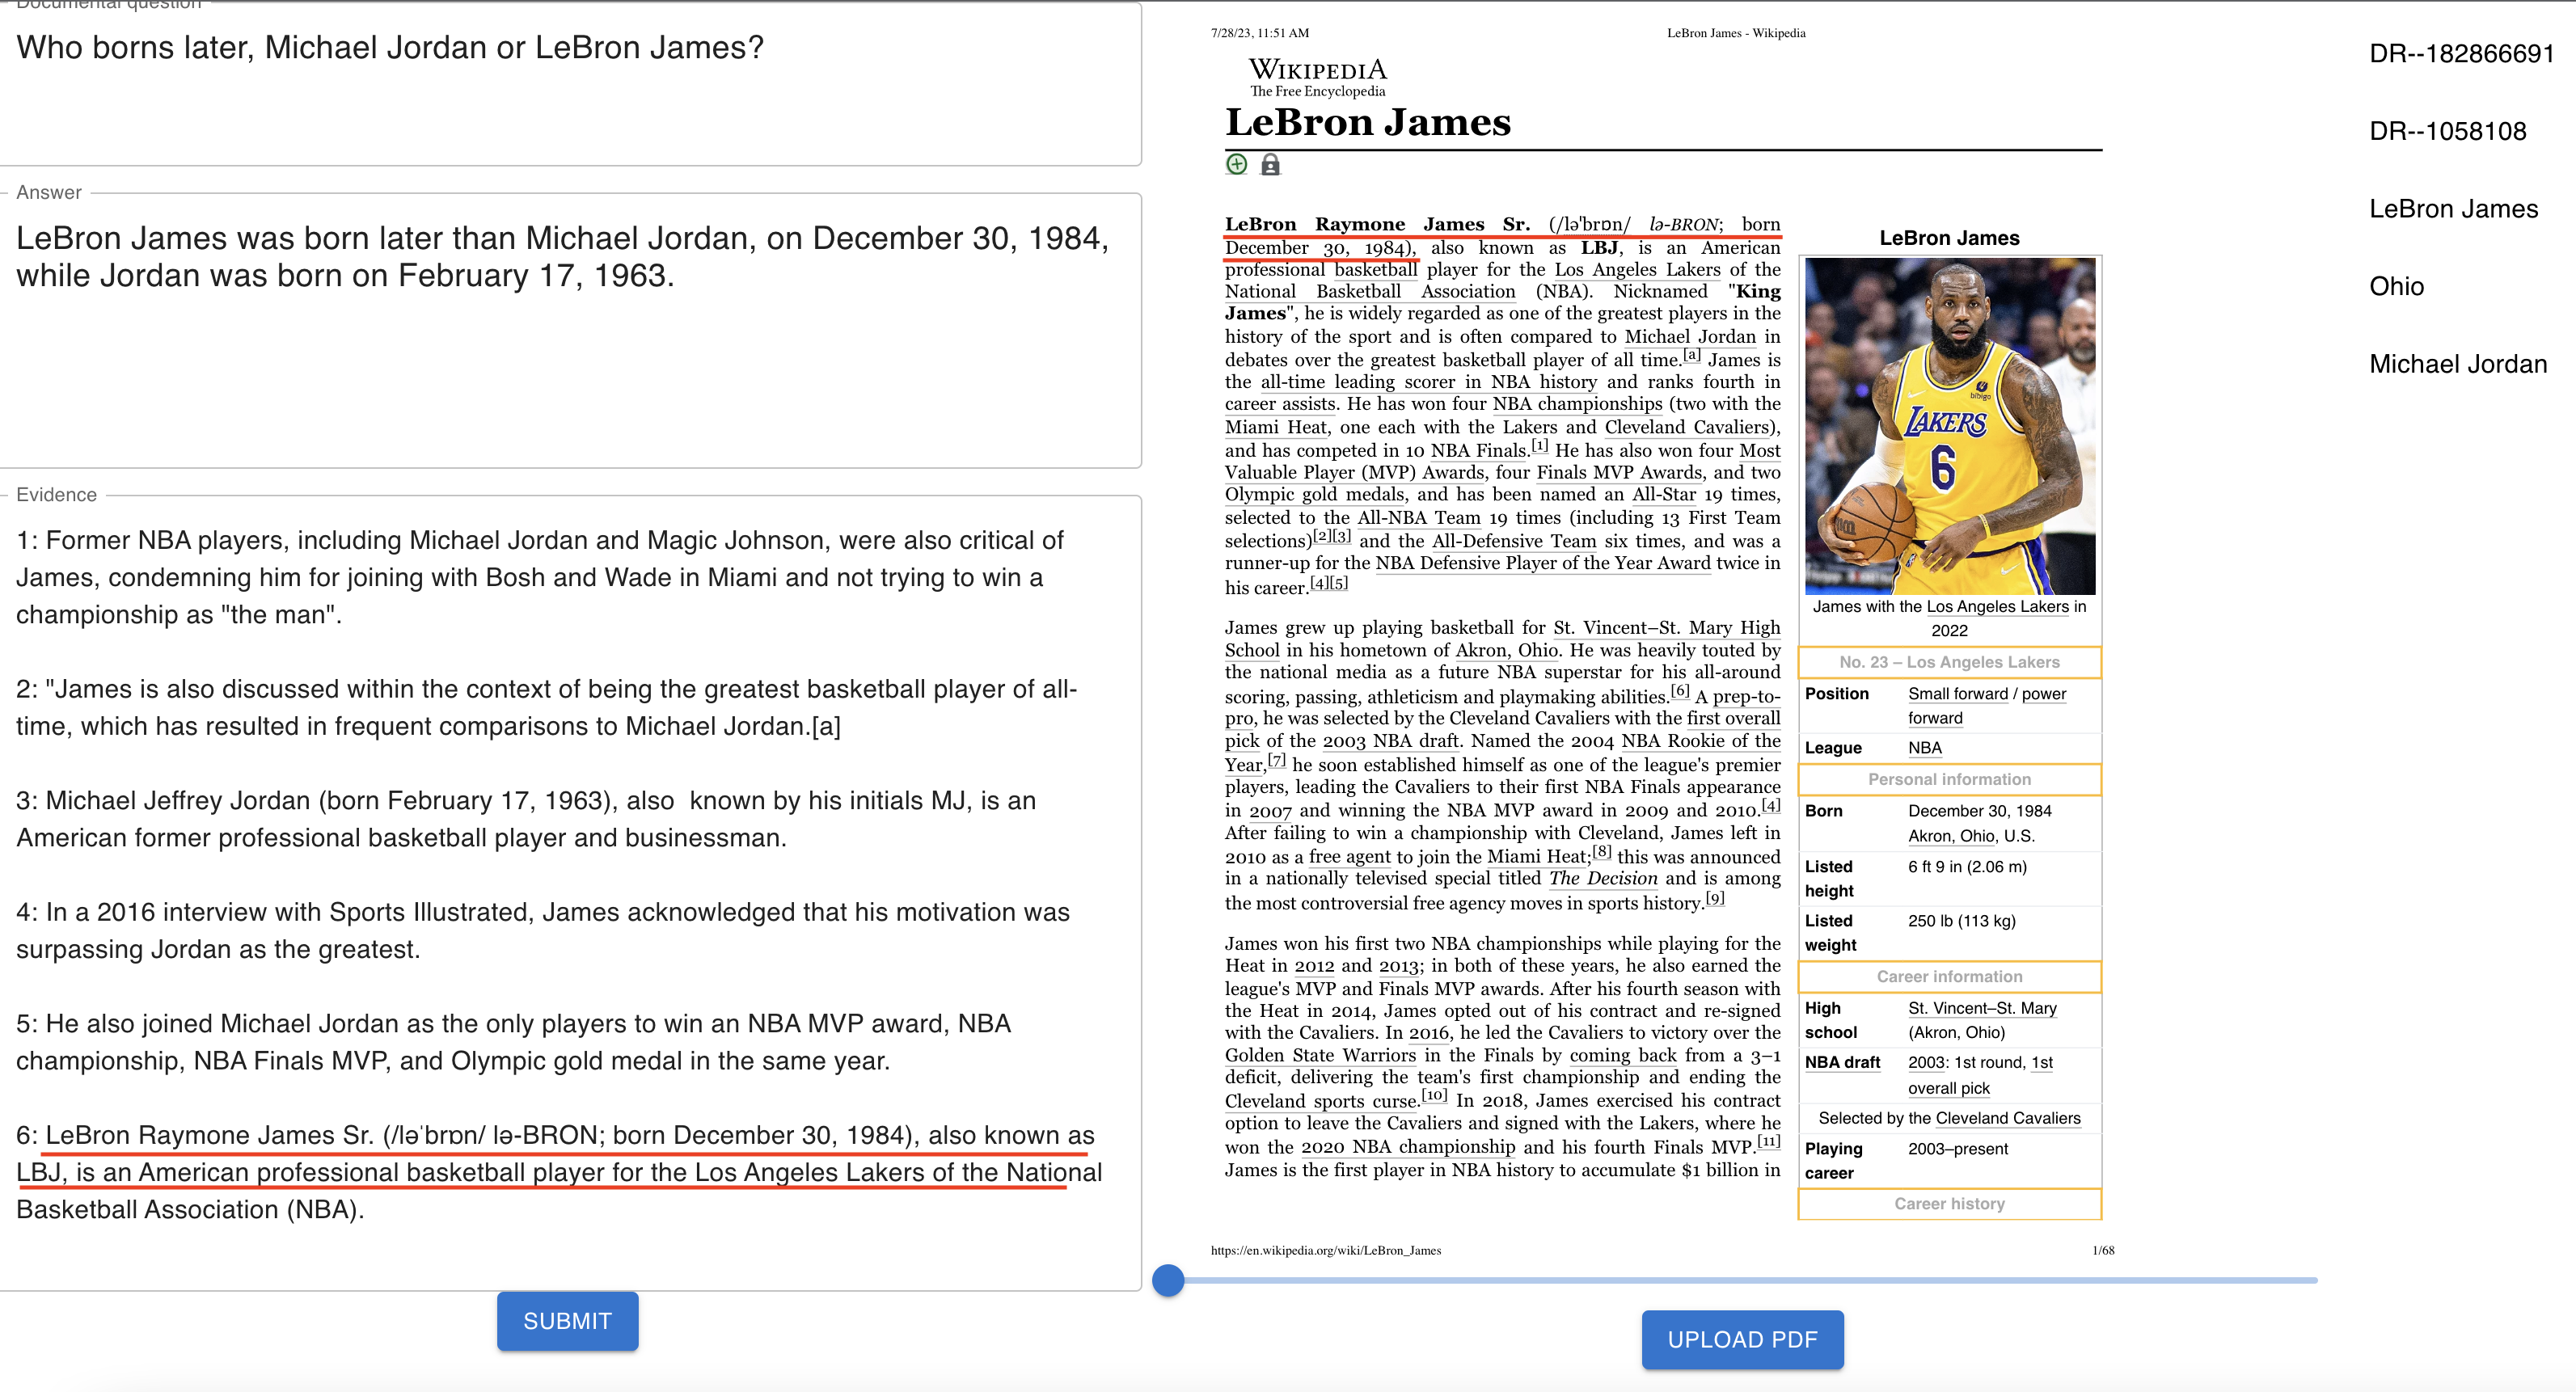Open the Los Angeles Lakers link in the intro
Screen dimensions: 2576x1392
tap(1637, 269)
